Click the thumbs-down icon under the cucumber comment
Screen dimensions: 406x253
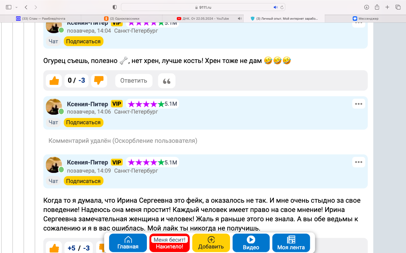point(99,80)
